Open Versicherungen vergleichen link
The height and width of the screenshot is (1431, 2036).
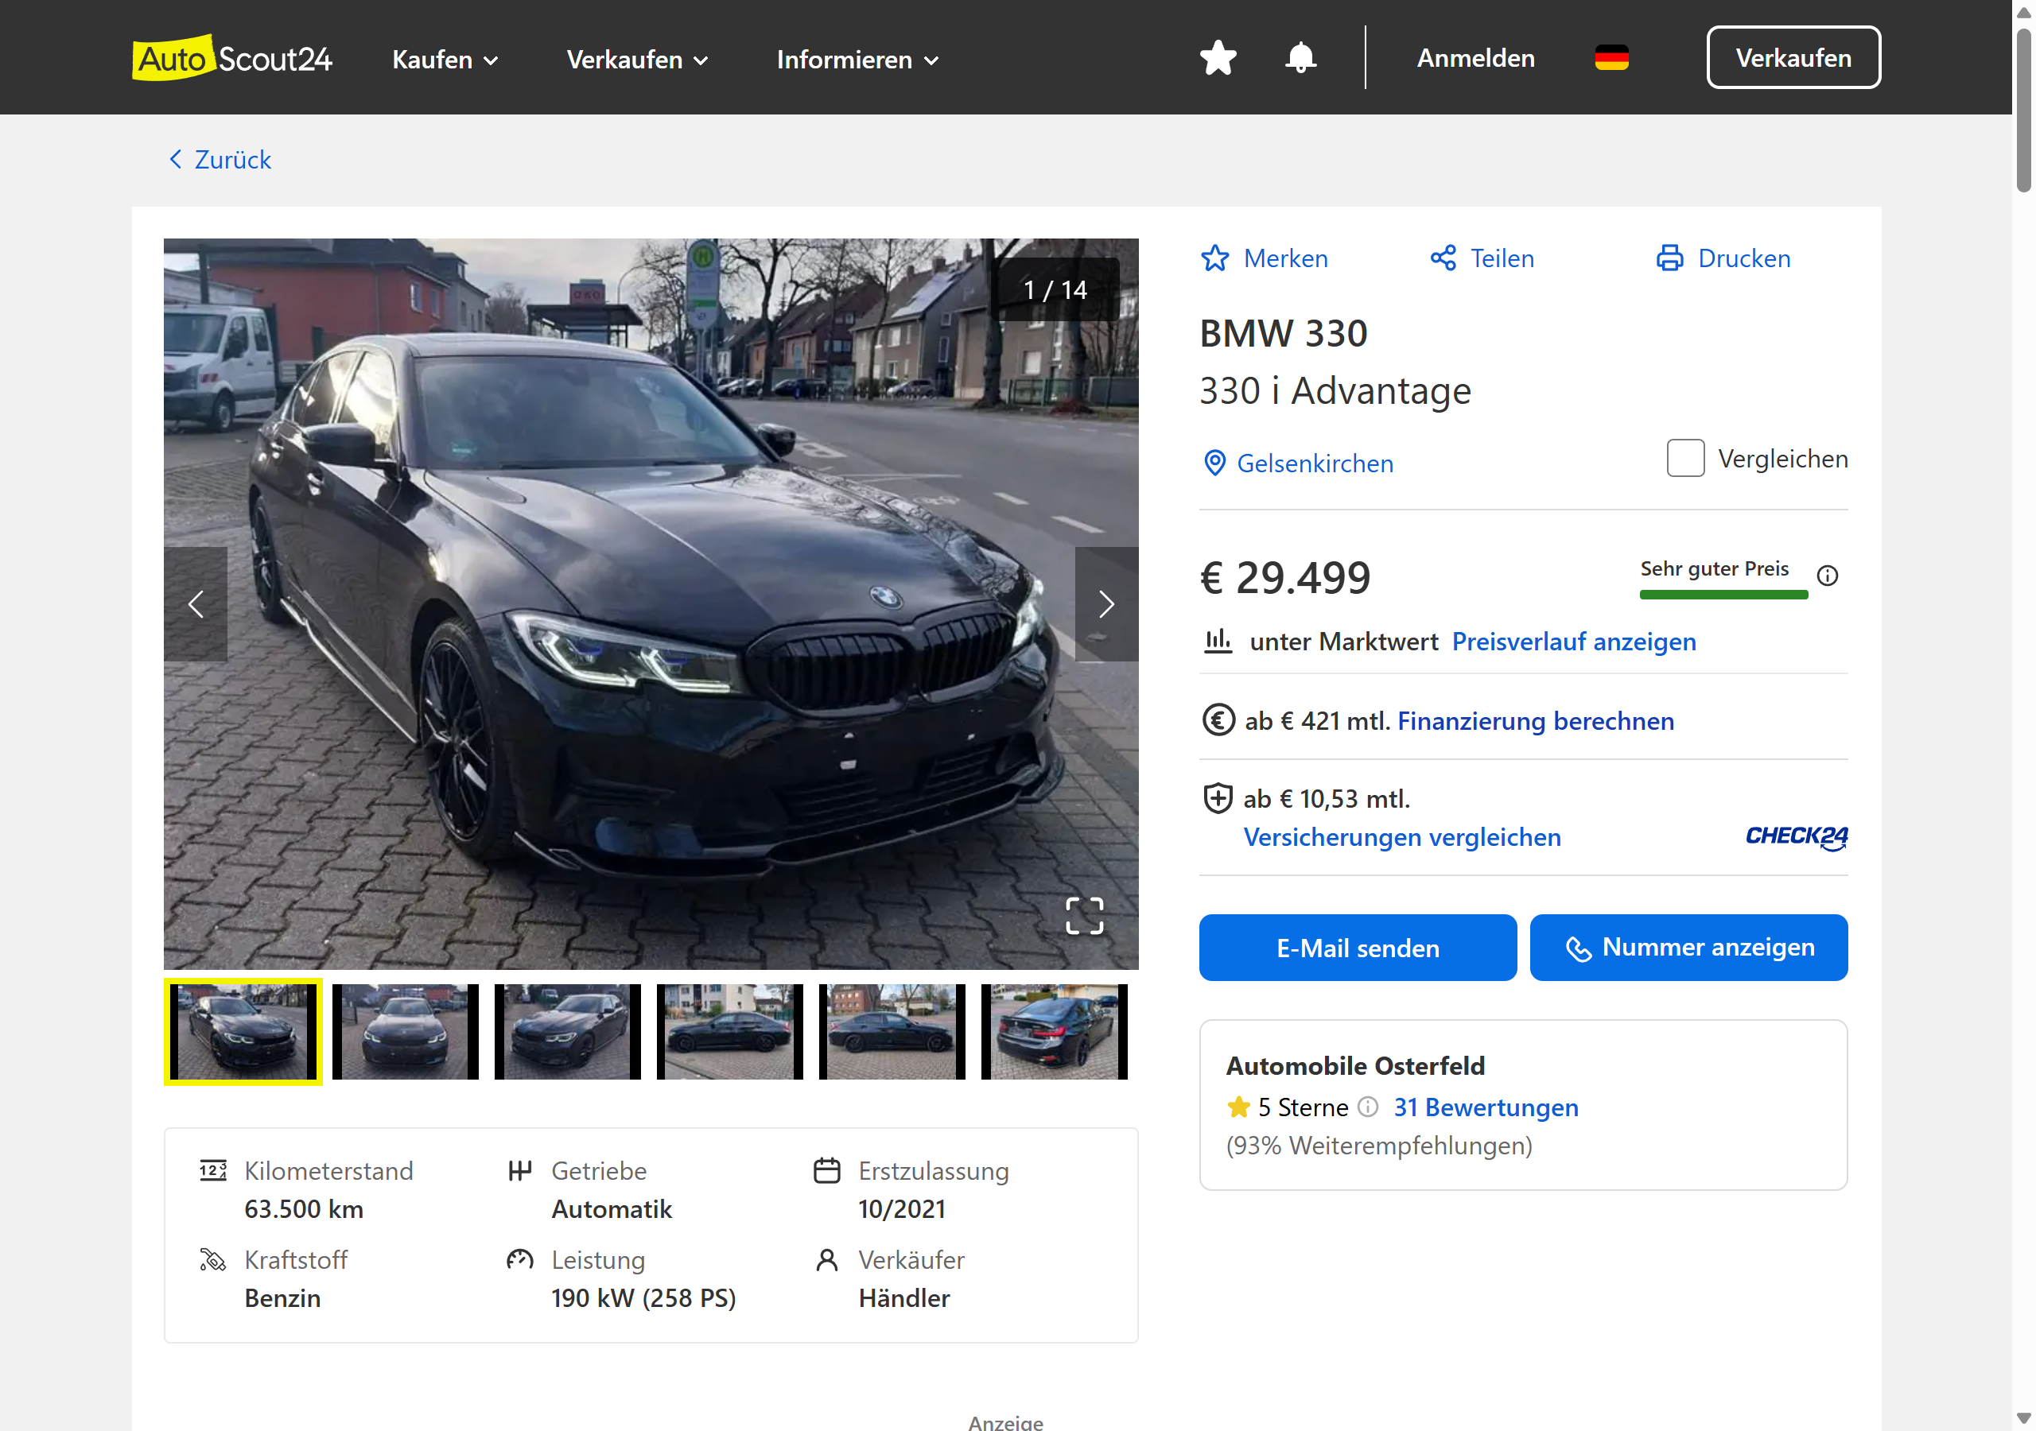pos(1402,837)
